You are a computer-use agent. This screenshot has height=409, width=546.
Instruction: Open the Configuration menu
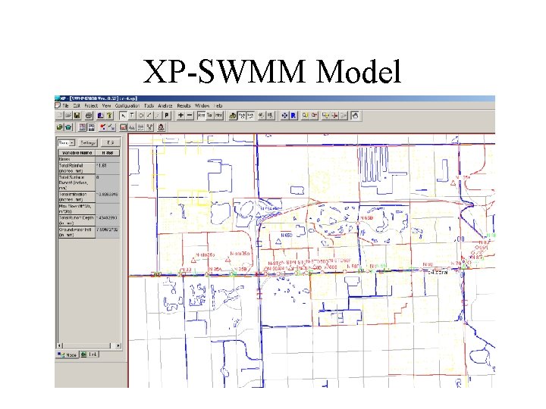[127, 106]
